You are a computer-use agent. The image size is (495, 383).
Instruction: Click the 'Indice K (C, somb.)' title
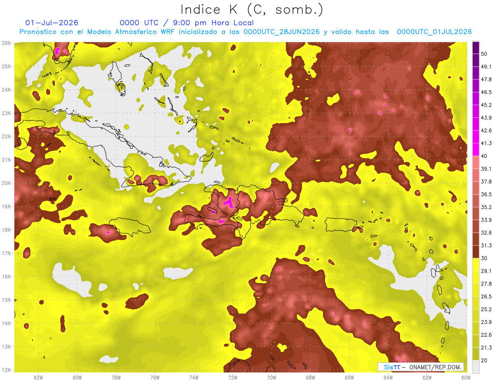(x=252, y=10)
